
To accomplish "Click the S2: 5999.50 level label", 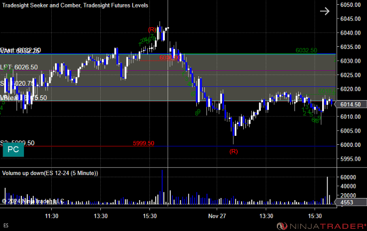I will coord(17,143).
